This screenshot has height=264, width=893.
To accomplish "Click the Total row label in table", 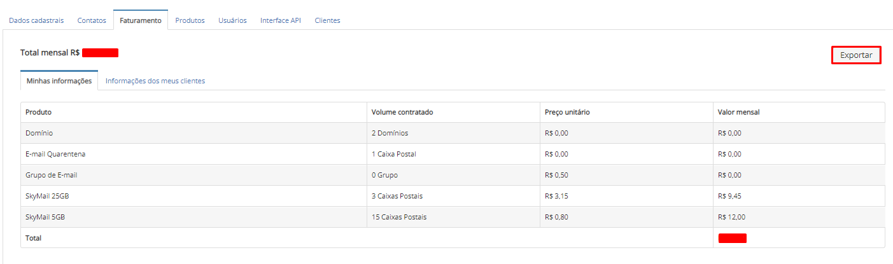I will pos(34,238).
